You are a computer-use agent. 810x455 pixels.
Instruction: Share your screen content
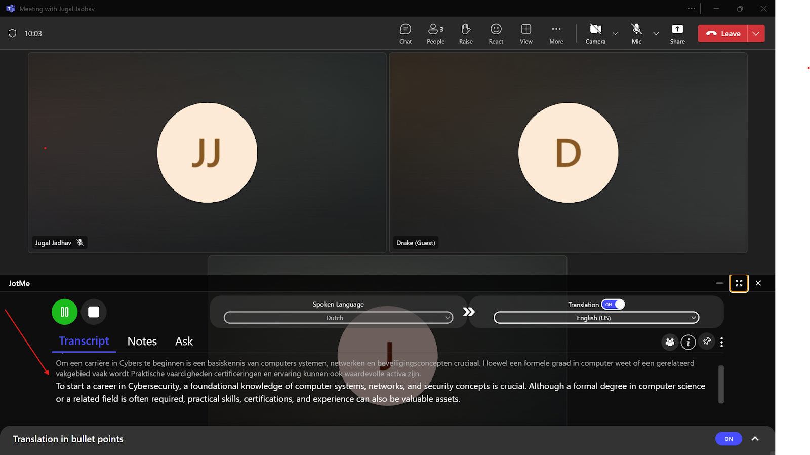click(x=677, y=34)
